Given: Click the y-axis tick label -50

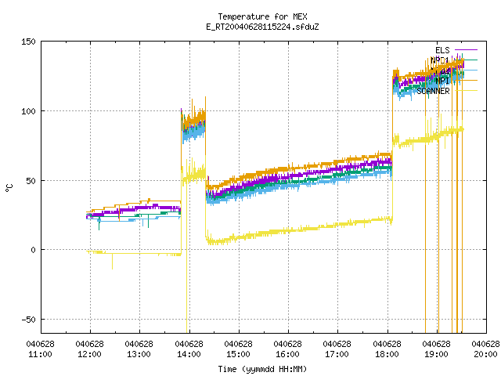Looking at the screenshot, I should (x=28, y=320).
